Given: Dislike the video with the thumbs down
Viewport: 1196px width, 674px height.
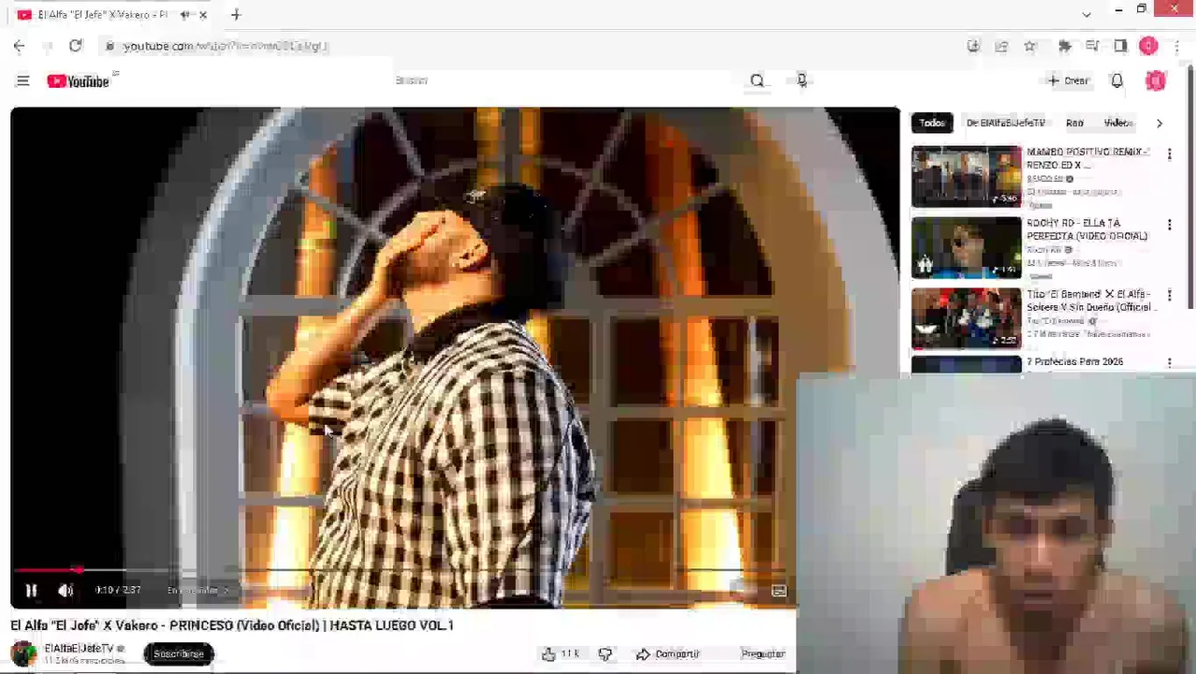Looking at the screenshot, I should [x=605, y=653].
